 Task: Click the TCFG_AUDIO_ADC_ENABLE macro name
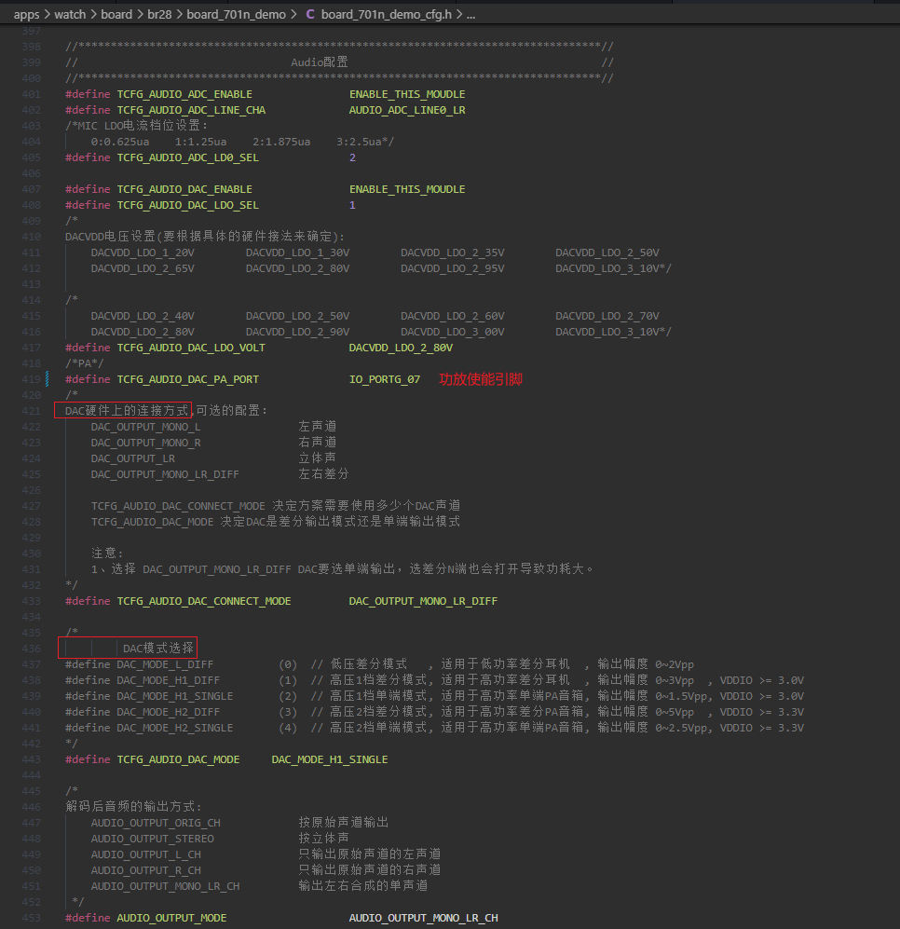pos(184,94)
